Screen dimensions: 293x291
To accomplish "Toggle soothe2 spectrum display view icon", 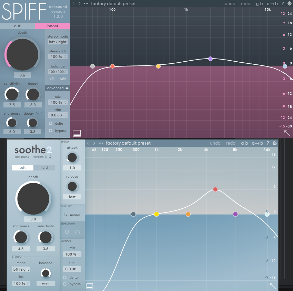I will pyautogui.click(x=90, y=286).
